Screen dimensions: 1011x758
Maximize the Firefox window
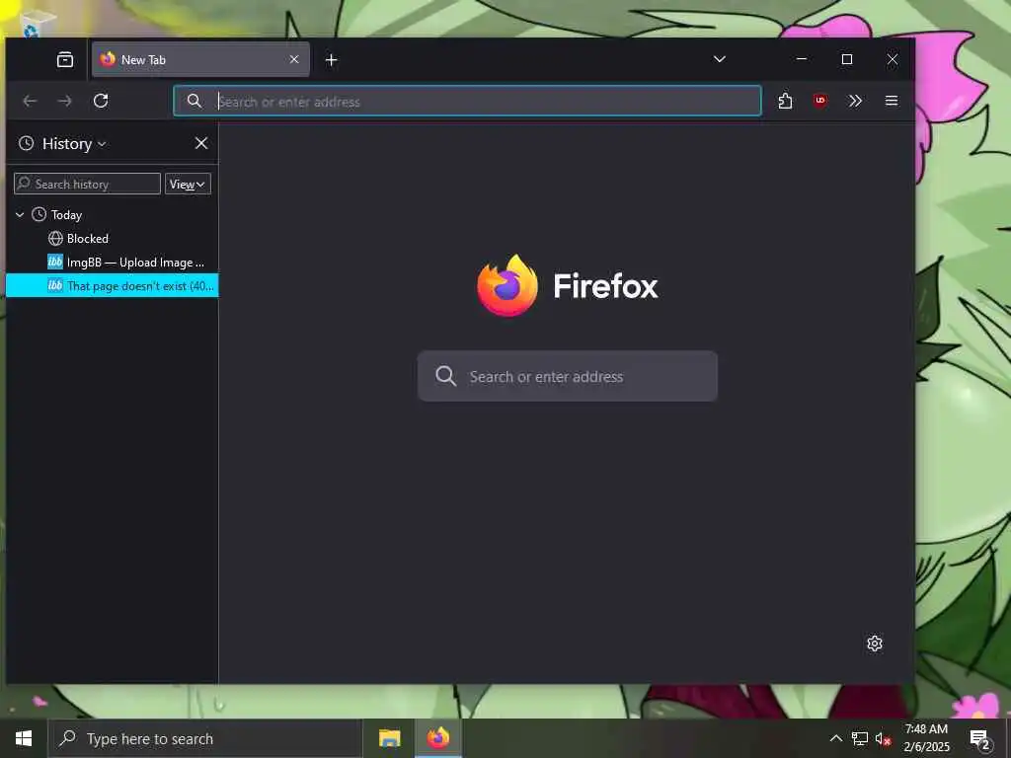tap(846, 59)
